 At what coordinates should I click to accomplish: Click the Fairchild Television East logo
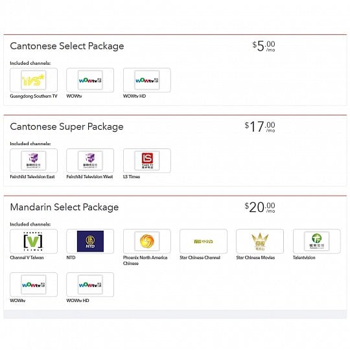tap(34, 161)
